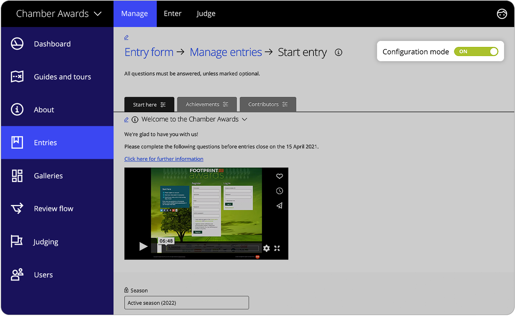Viewport: 515px width, 318px height.
Task: Open the Users section in the sidebar
Action: tap(43, 275)
